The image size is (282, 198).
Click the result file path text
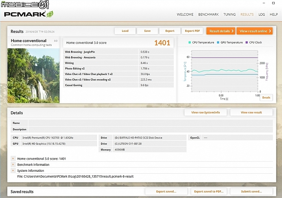(x=75, y=176)
